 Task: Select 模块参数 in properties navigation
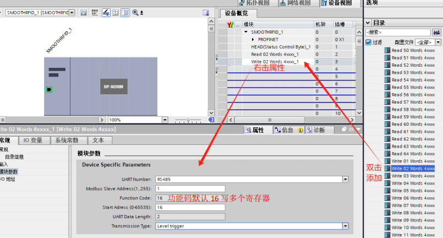(9, 172)
